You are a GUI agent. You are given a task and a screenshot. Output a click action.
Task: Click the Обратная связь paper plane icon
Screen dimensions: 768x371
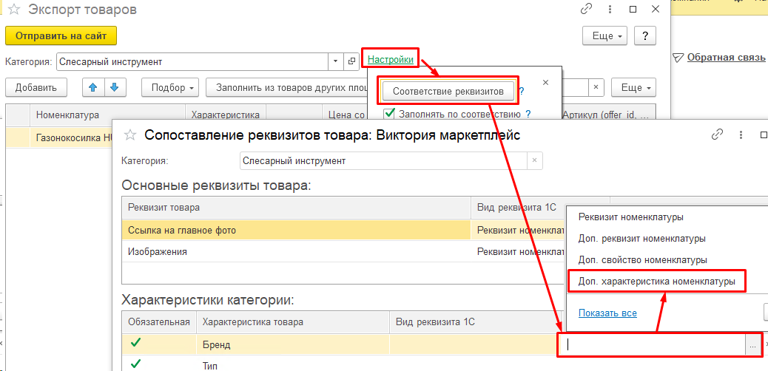coord(678,57)
